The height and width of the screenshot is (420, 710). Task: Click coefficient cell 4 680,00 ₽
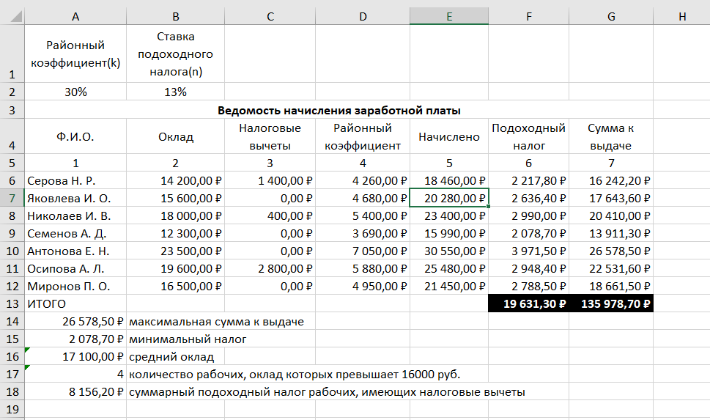pyautogui.click(x=363, y=199)
